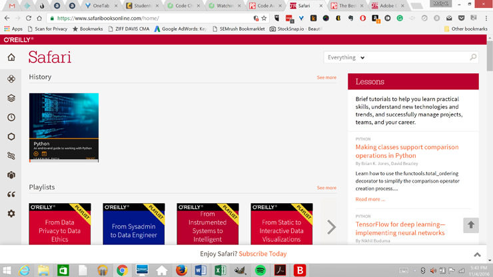493x277 pixels.
Task: Open TensorFlow for deep learning lesson link
Action: pyautogui.click(x=400, y=228)
